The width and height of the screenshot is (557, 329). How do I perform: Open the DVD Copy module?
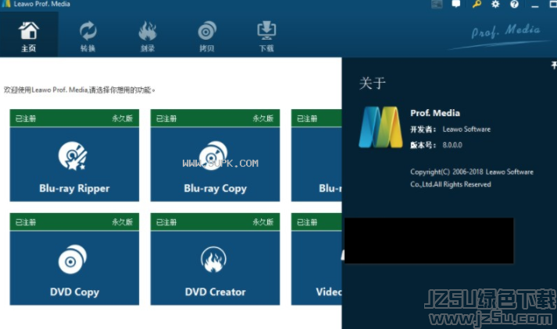tap(74, 259)
